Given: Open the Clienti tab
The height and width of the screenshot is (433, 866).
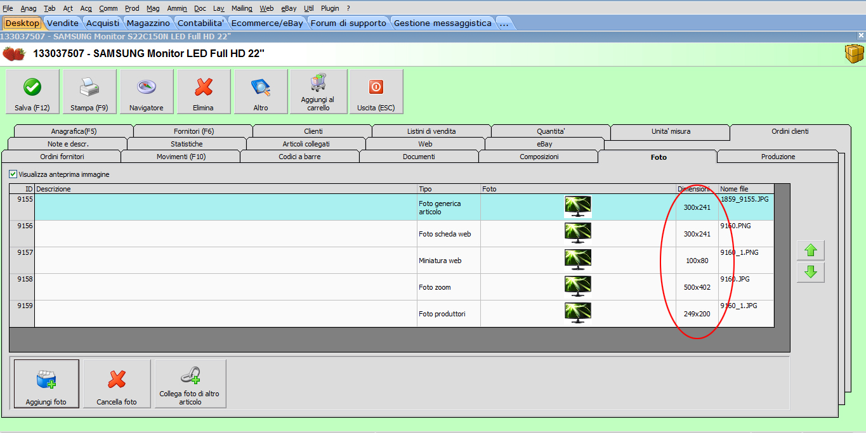Looking at the screenshot, I should pos(313,131).
